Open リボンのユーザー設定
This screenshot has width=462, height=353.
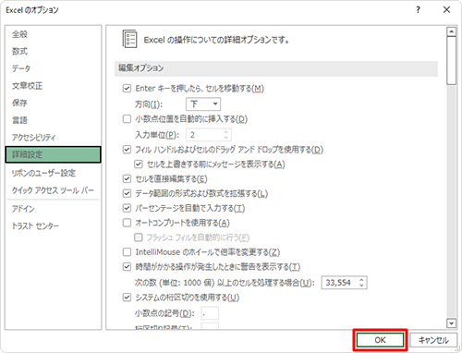(43, 173)
